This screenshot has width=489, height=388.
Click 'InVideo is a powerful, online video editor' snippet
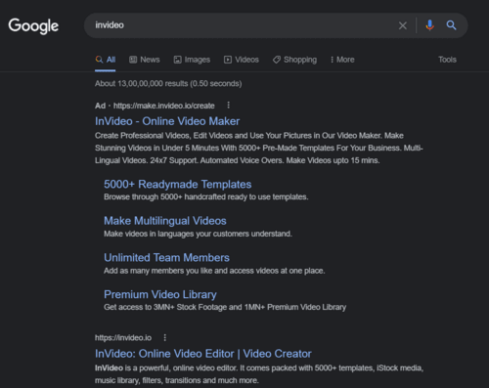[x=259, y=374]
